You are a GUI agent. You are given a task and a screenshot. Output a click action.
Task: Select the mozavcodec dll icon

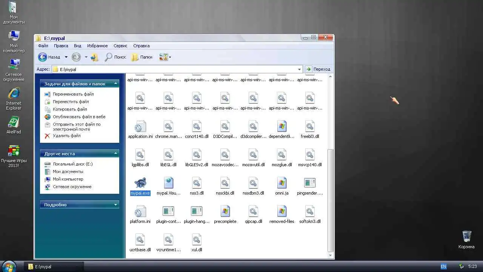225,155
